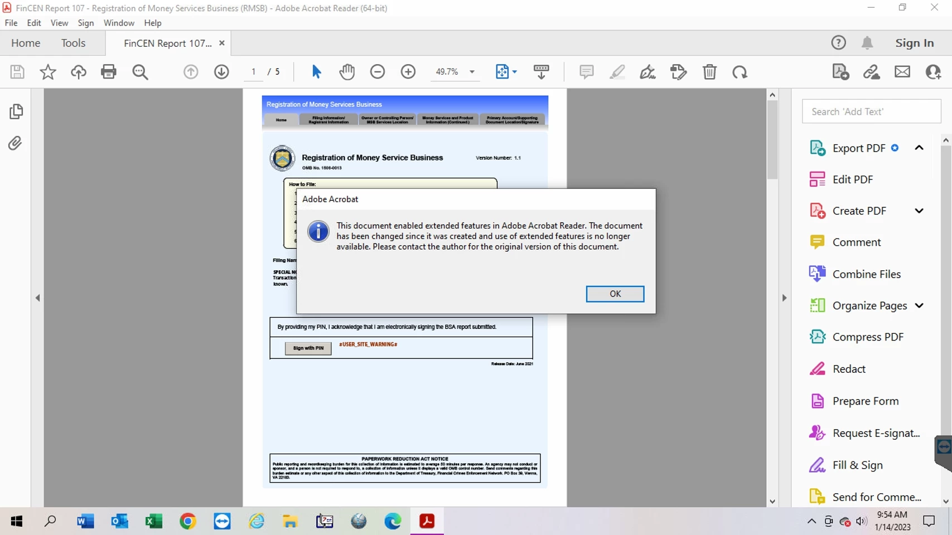The image size is (952, 535).
Task: Click the Sign pen icon in toolbar
Action: pyautogui.click(x=647, y=72)
